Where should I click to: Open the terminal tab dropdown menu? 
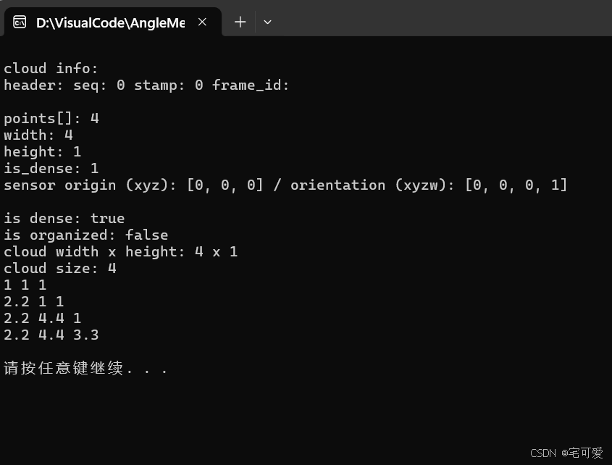click(267, 22)
